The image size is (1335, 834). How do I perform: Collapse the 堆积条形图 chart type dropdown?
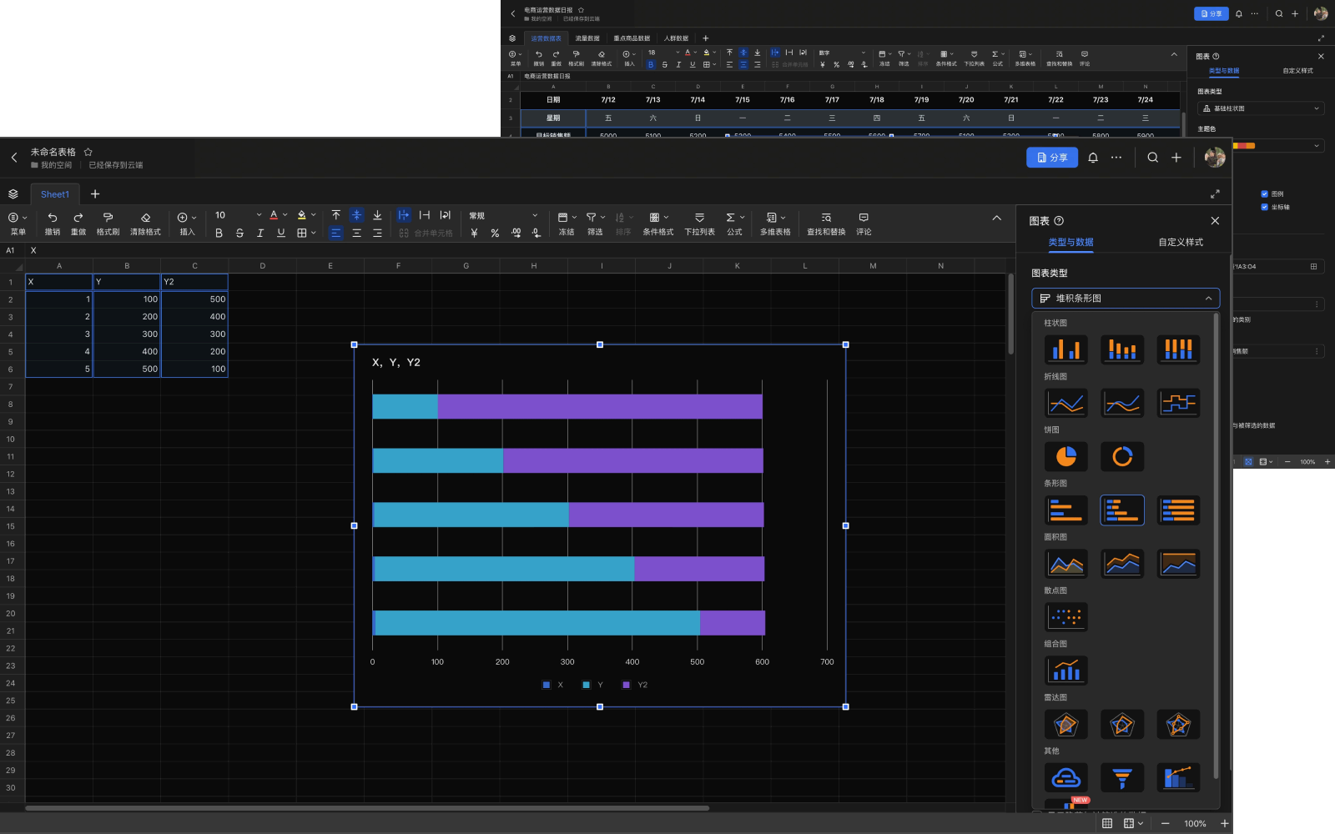[1125, 299]
